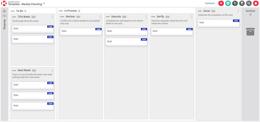Image resolution: width=260 pixels, height=122 pixels.
Task: Collapse the Done column
Action: pos(200,11)
